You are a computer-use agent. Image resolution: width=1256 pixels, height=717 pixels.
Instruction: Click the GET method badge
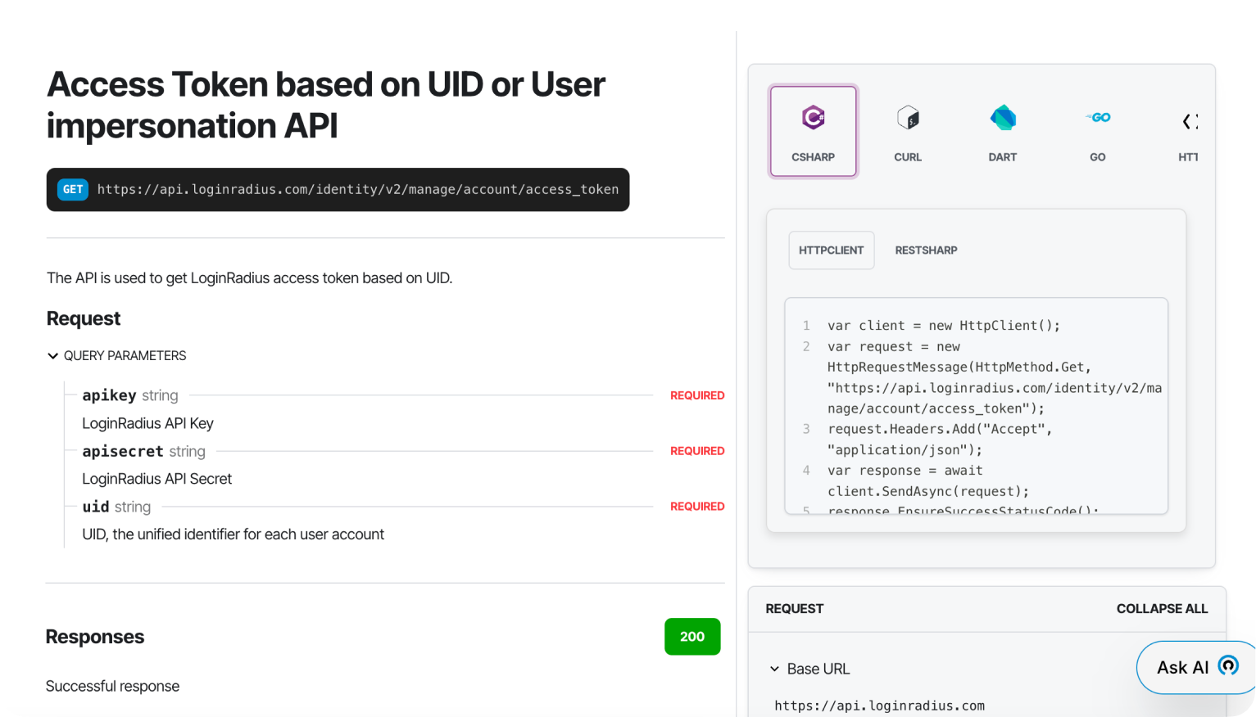[x=73, y=190]
